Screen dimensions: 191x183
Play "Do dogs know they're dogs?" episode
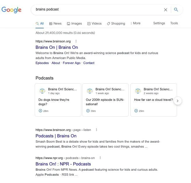[40, 111]
